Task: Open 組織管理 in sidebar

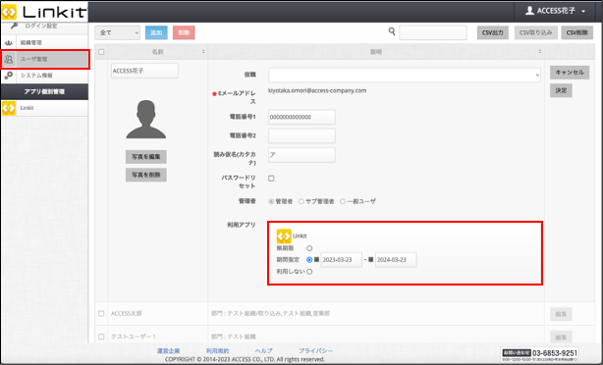Action: (x=31, y=42)
